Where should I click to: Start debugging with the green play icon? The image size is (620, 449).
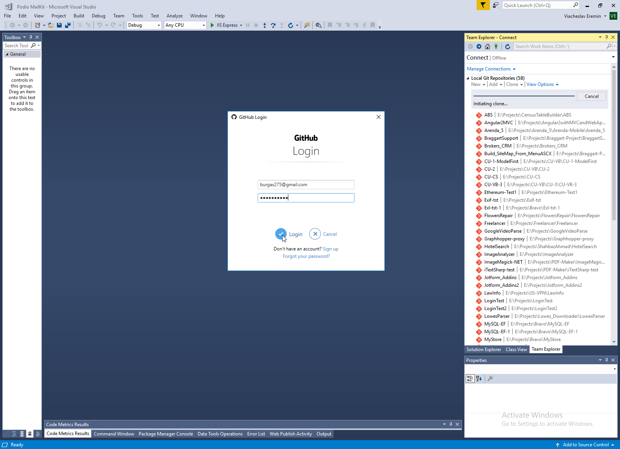point(212,25)
